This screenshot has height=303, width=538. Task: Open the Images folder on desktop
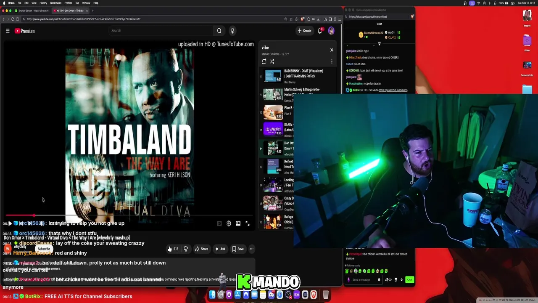pos(527,19)
